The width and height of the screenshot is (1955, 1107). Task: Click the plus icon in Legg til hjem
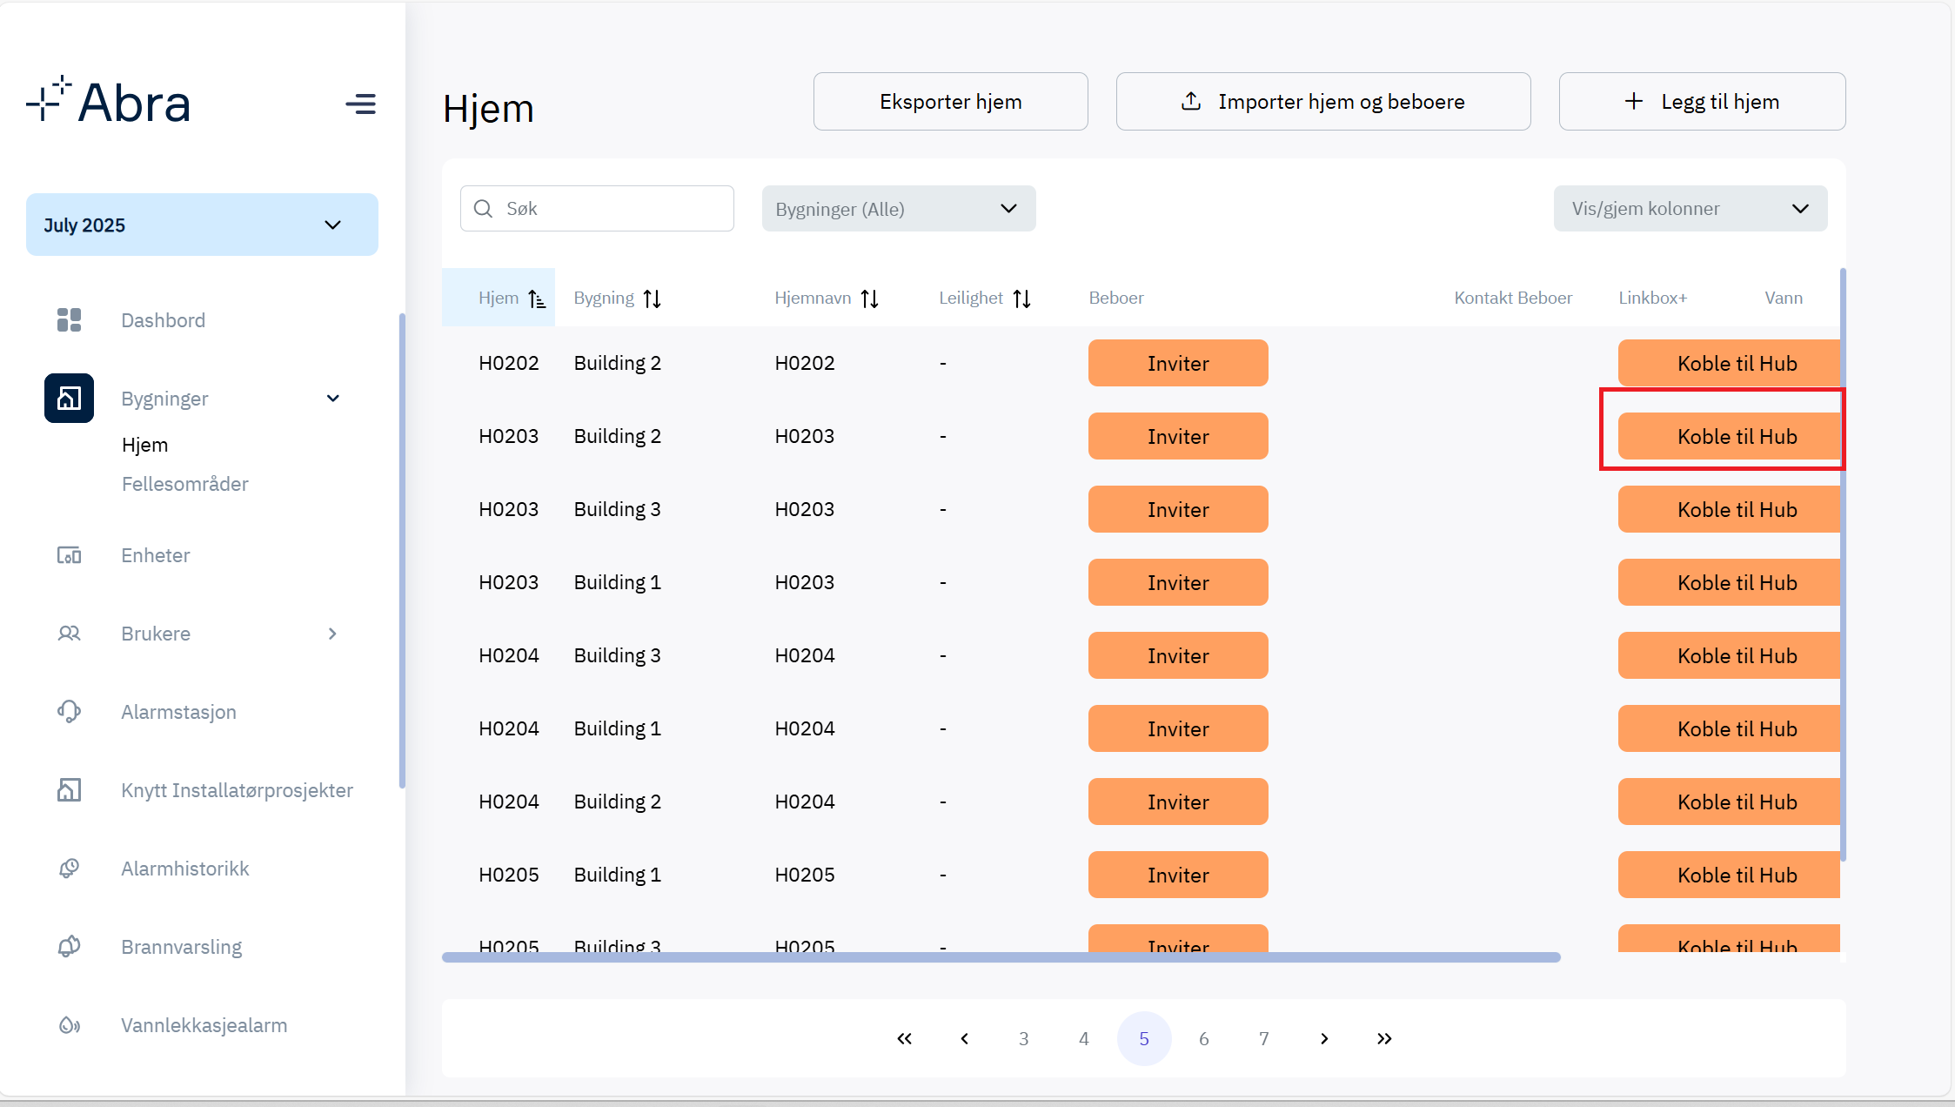click(1634, 102)
